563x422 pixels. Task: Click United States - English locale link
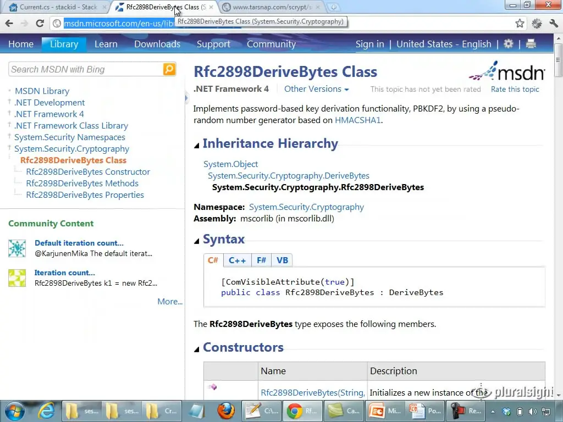click(444, 44)
